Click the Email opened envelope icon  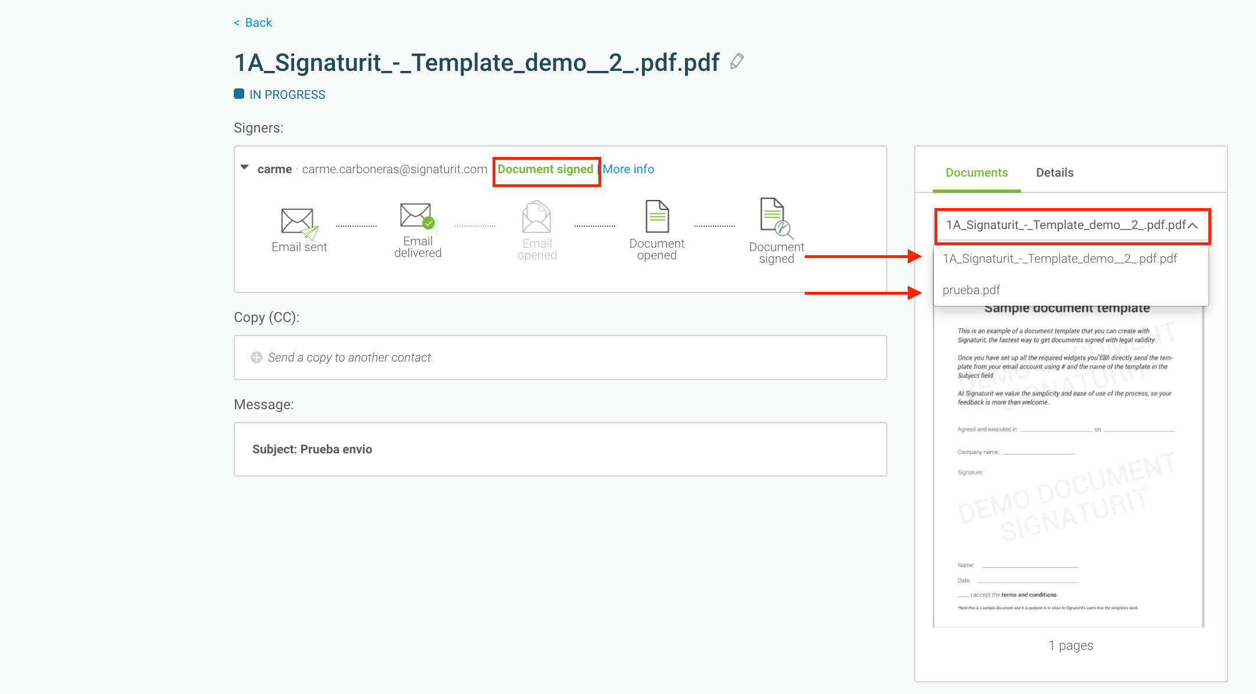point(537,217)
